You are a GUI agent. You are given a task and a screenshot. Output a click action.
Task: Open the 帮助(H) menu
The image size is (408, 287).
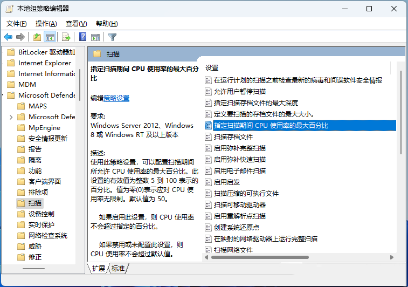(x=107, y=24)
